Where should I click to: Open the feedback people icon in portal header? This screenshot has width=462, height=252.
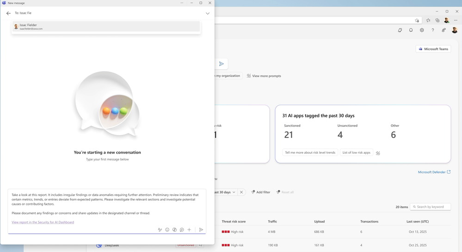[444, 30]
